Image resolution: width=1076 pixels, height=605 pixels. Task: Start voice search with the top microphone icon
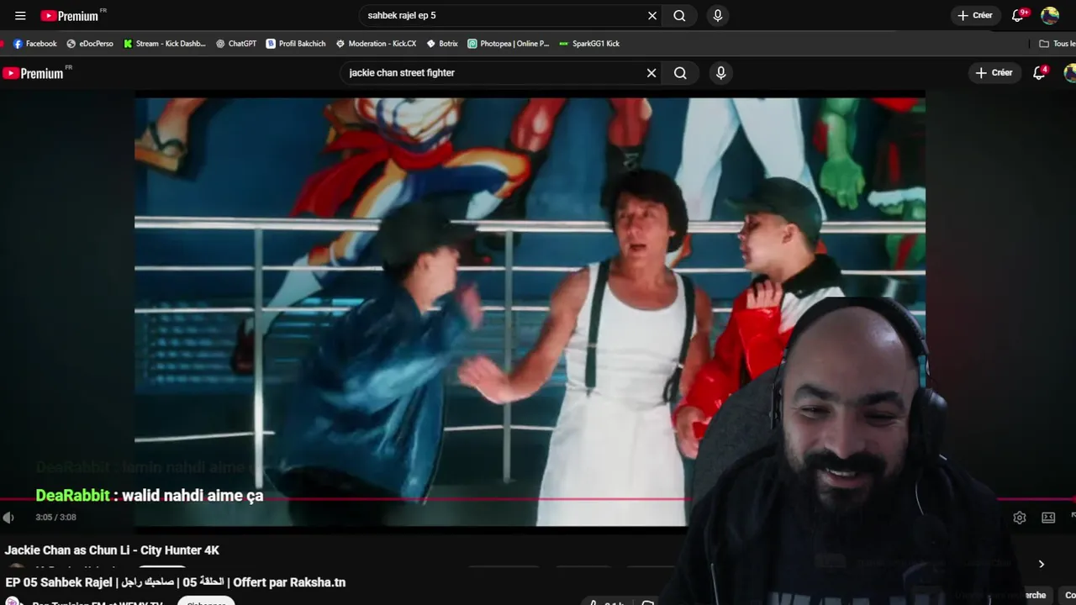click(717, 15)
